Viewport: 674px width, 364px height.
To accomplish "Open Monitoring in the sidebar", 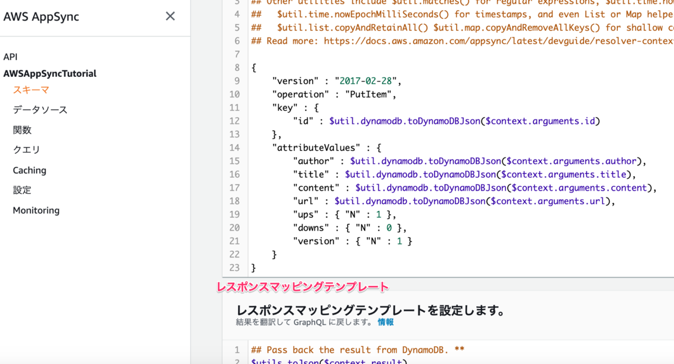I will click(x=36, y=210).
